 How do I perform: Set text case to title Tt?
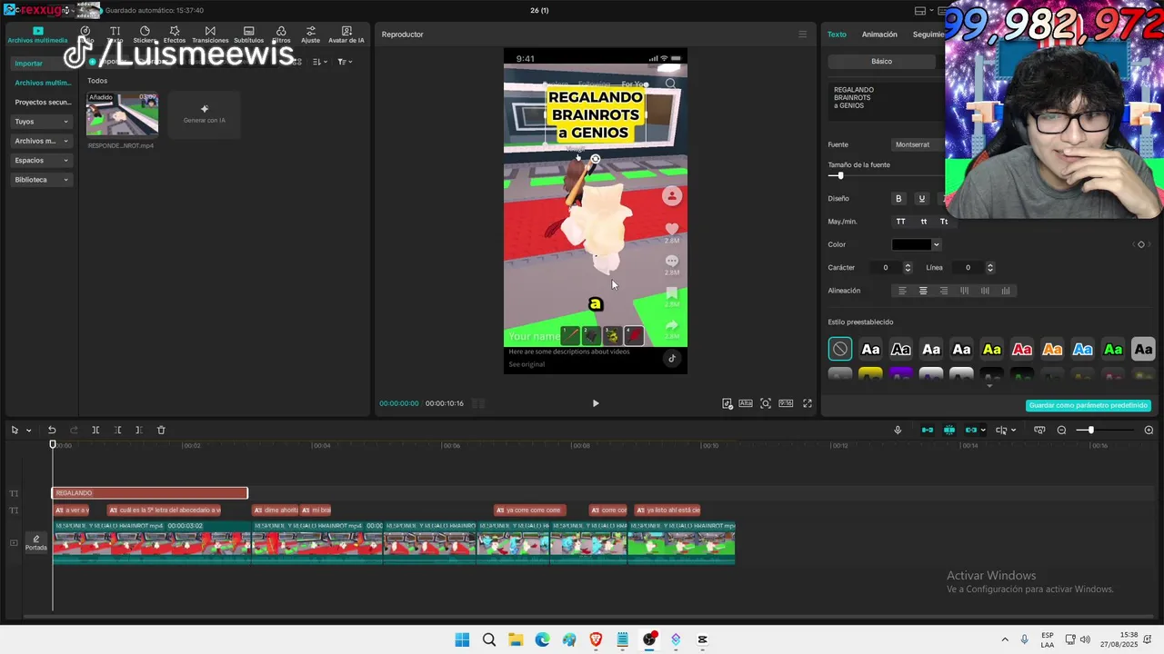coord(944,222)
